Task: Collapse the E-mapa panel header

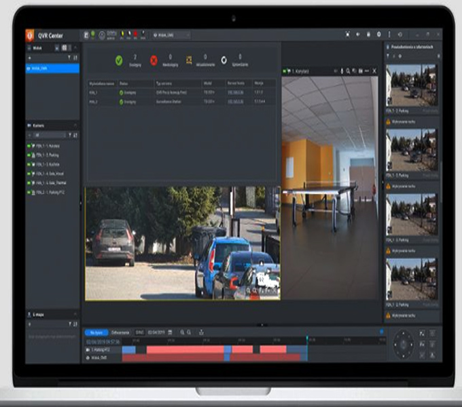Action: click(75, 315)
